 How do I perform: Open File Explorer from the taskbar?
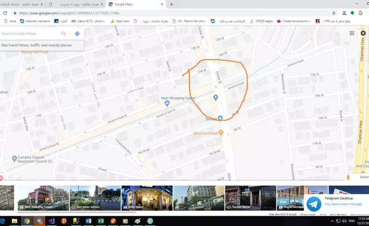click(x=15, y=221)
